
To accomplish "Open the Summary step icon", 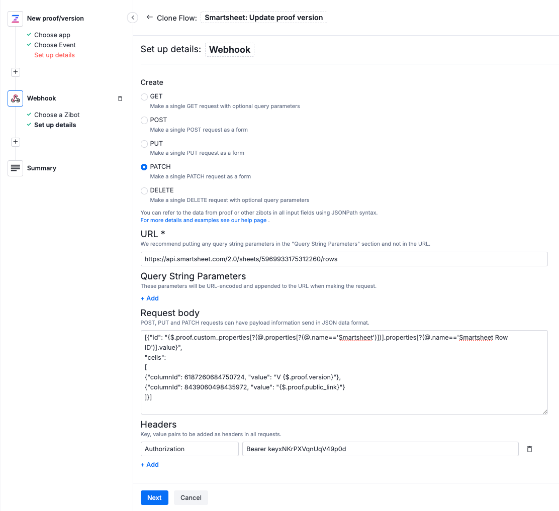I will coord(15,168).
